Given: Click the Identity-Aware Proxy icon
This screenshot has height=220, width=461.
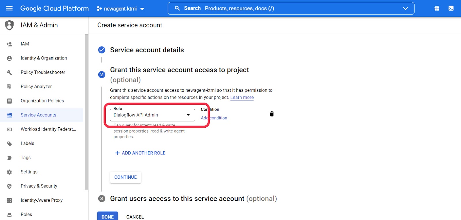Looking at the screenshot, I should pyautogui.click(x=9, y=200).
